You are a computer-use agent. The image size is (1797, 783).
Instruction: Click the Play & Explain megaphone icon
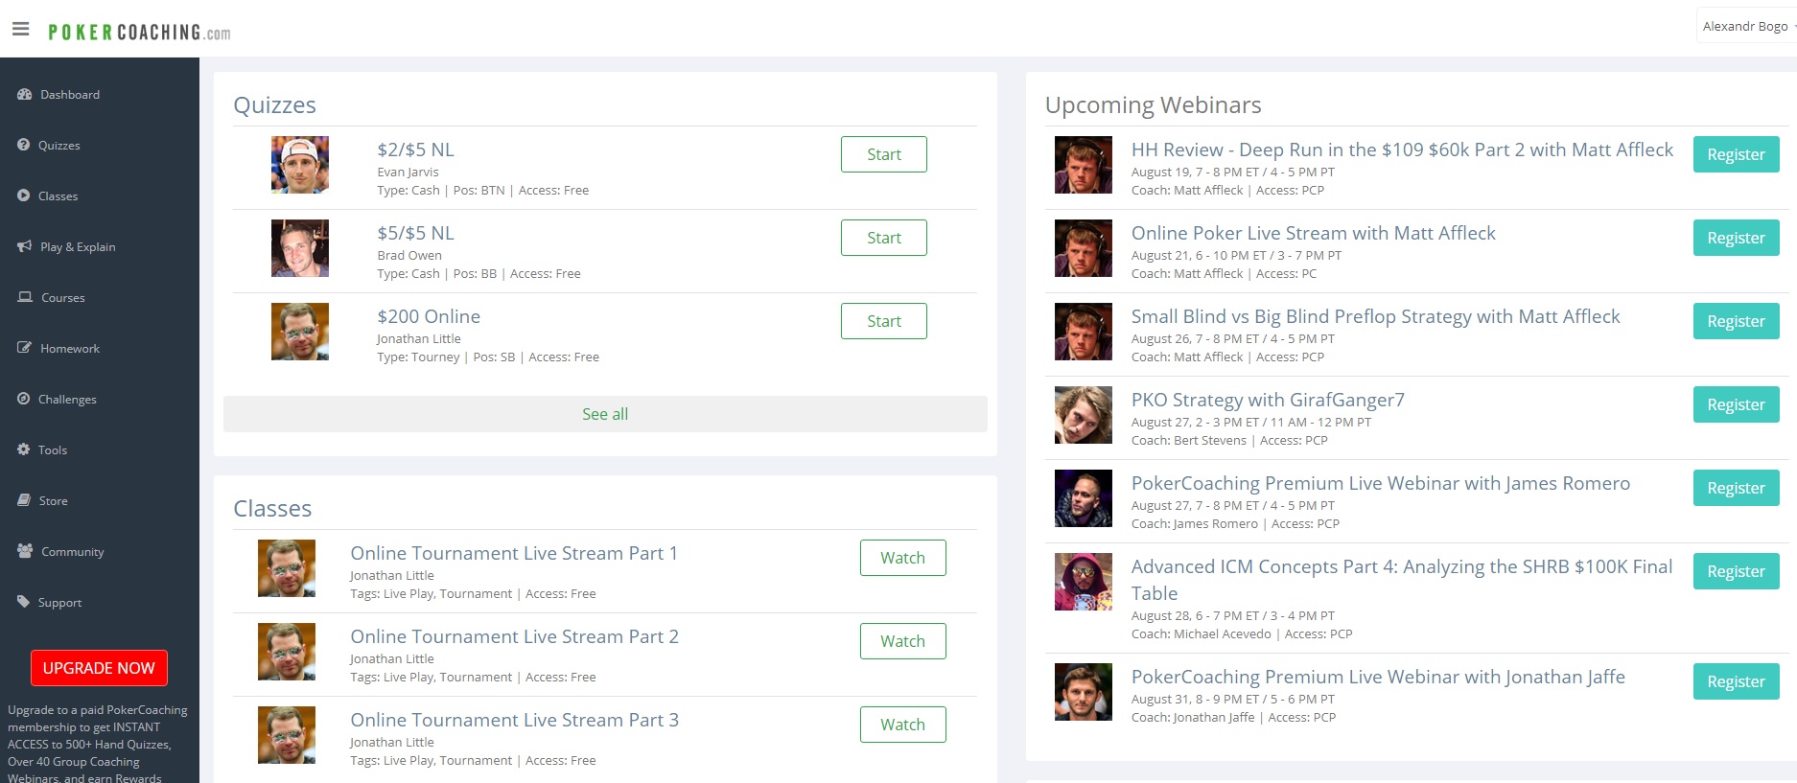tap(24, 246)
